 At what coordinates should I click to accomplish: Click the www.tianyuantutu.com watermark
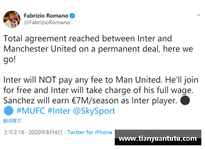click(158, 138)
